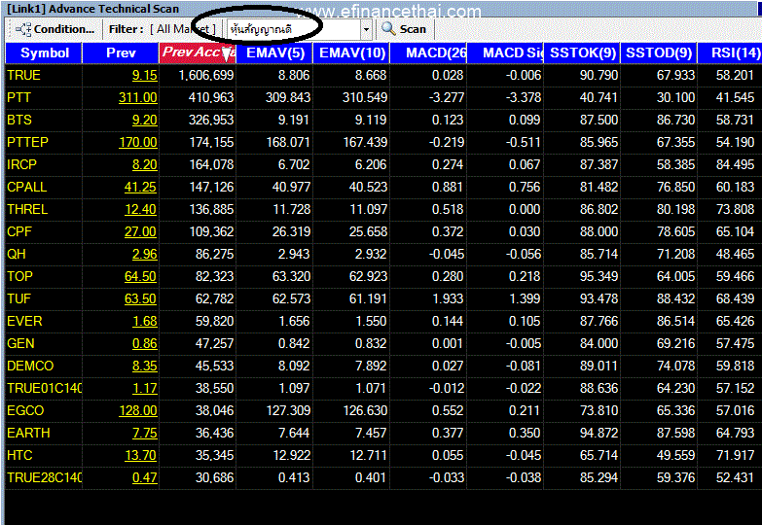Viewport: 762px width, 525px height.
Task: Open CPALL price link 41.25
Action: (x=140, y=188)
